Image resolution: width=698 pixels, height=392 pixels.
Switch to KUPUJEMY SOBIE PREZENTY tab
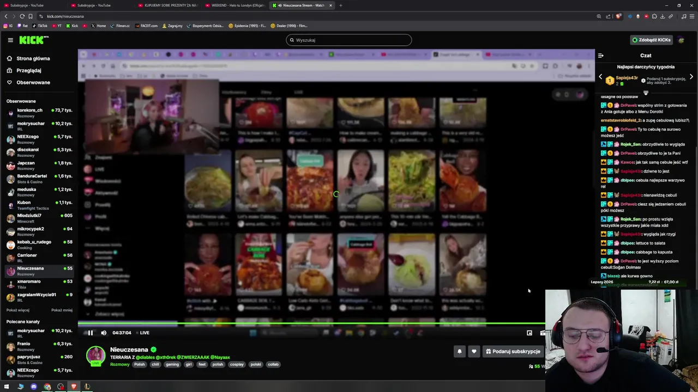pyautogui.click(x=168, y=5)
